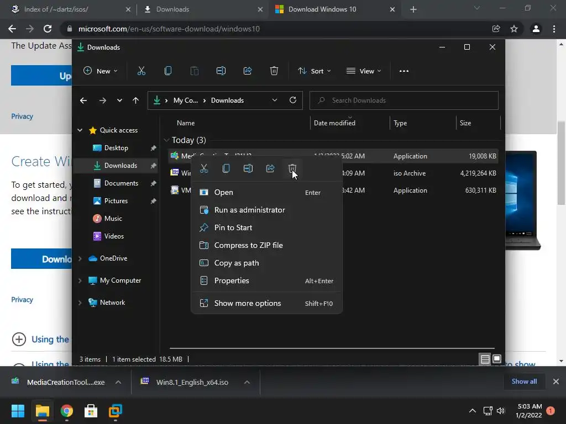Select Copy as path

[266, 263]
